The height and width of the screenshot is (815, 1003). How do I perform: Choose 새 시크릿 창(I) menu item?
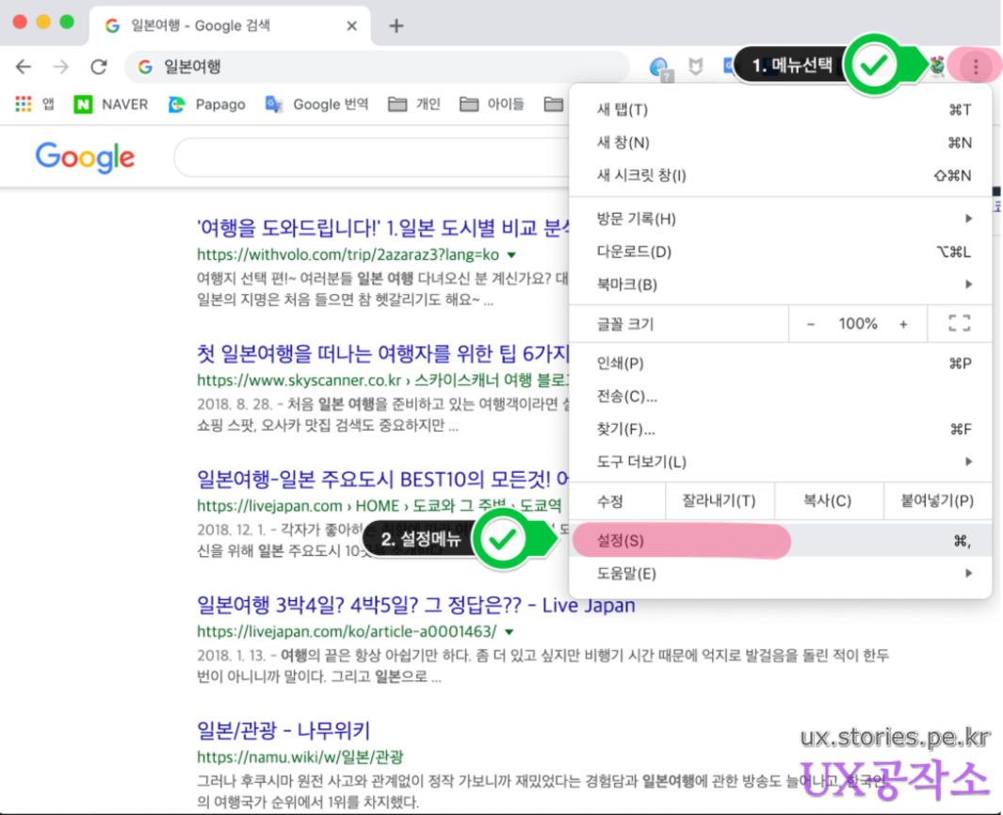641,175
